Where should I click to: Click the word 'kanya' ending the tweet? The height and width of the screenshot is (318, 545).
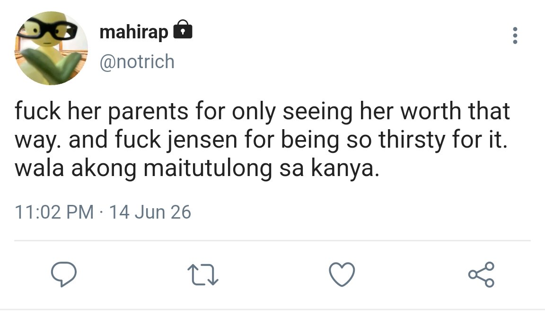point(343,168)
